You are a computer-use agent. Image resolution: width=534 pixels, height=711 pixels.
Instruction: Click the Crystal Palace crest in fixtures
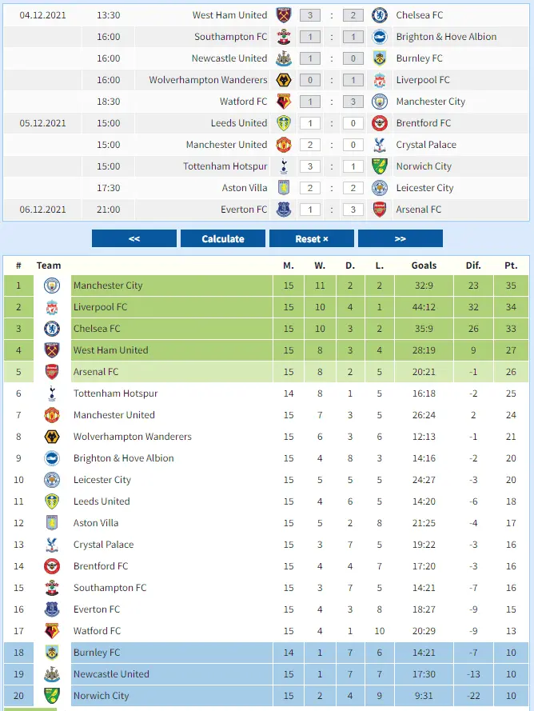(x=380, y=145)
